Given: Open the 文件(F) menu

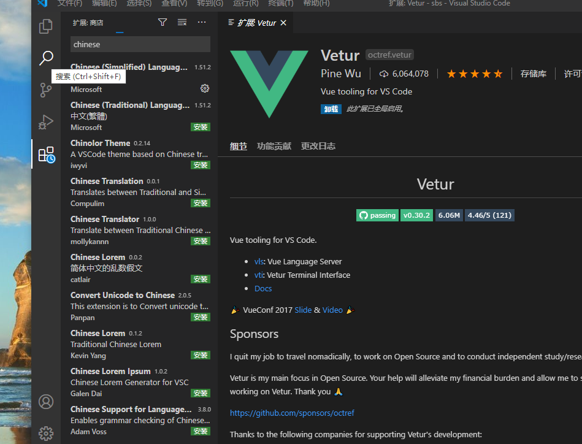Looking at the screenshot, I should pos(70,3).
